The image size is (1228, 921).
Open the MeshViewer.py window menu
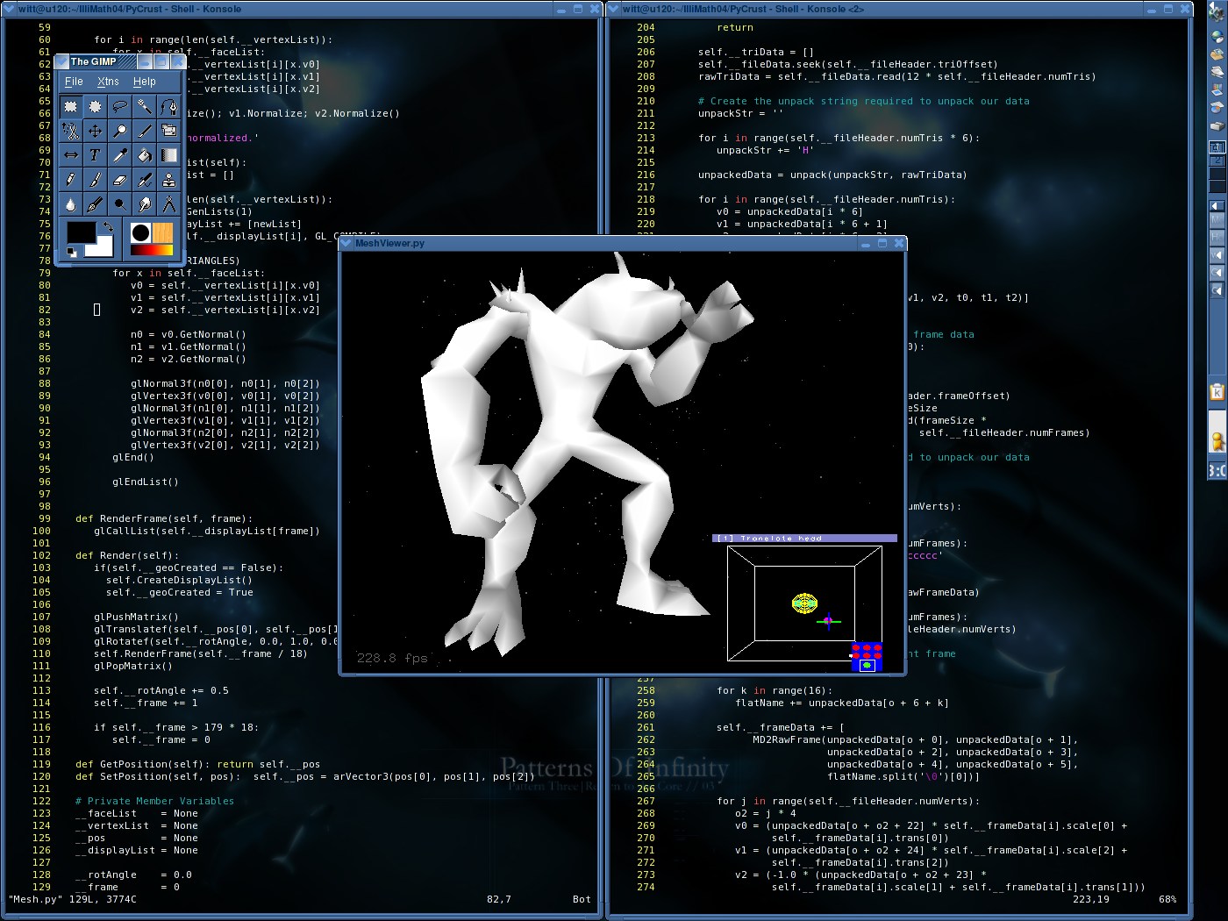coord(346,244)
